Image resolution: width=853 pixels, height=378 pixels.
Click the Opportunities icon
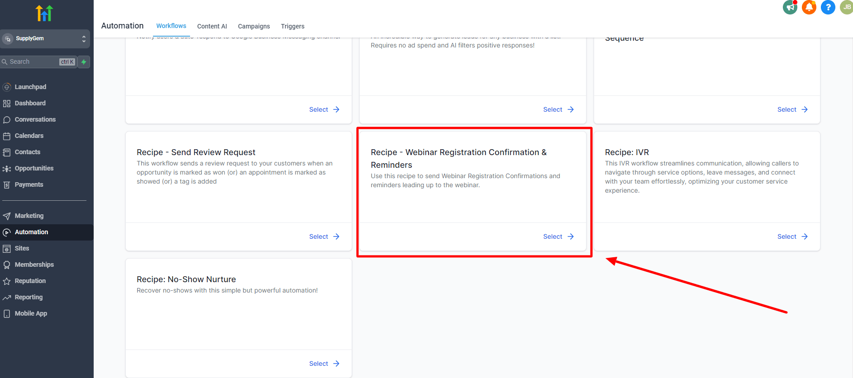(x=7, y=169)
